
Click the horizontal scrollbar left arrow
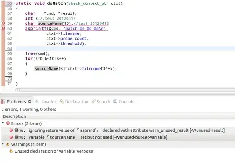coord(17,90)
